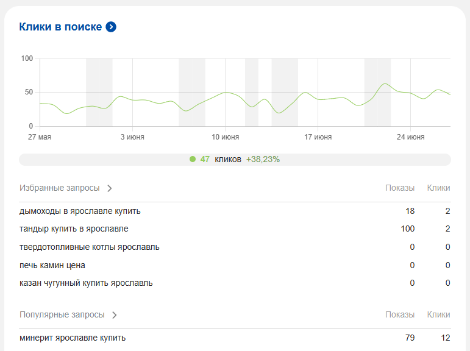Expand the chevron next to 'Популярные запросы'
470x351 pixels.
[x=115, y=315]
